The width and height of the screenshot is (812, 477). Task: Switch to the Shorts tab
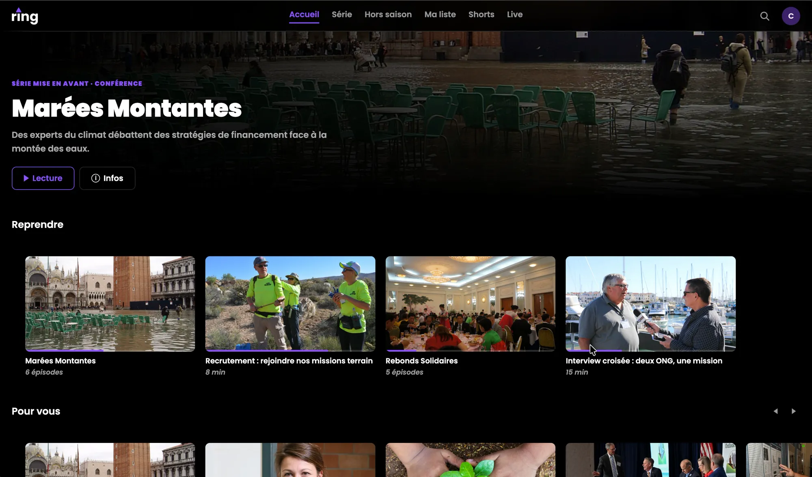481,15
